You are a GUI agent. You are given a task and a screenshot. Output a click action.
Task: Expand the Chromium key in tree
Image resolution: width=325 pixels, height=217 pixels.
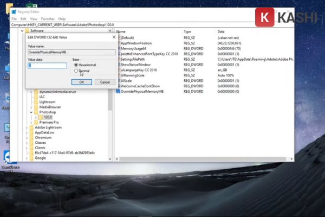click(x=28, y=137)
